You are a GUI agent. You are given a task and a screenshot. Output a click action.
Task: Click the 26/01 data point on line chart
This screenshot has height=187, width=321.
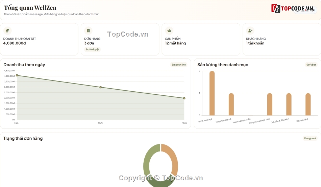[x=100, y=87]
